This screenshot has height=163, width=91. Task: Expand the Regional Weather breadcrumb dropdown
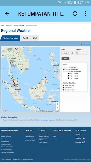pos(19,25)
